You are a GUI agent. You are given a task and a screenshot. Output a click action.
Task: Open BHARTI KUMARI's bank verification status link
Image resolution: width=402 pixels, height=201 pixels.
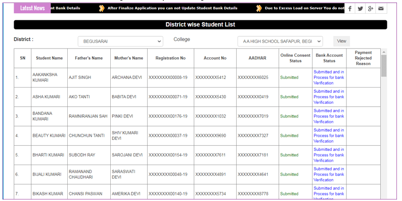click(x=329, y=155)
